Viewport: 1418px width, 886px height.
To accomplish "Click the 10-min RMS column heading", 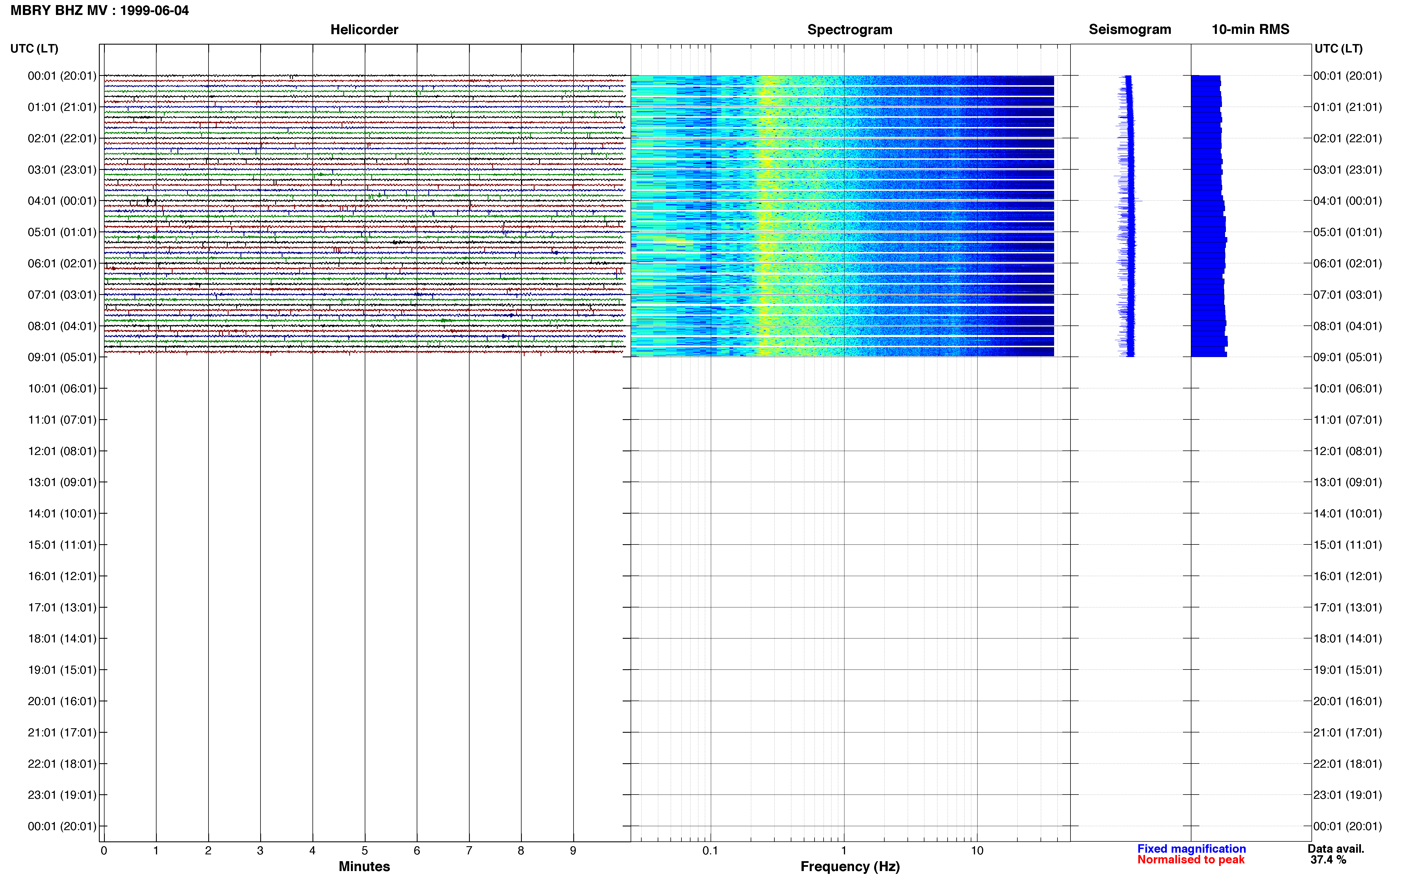I will pyautogui.click(x=1250, y=29).
